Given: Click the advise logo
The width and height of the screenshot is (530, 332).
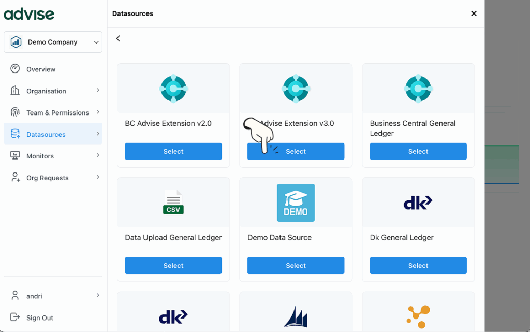Looking at the screenshot, I should tap(29, 14).
